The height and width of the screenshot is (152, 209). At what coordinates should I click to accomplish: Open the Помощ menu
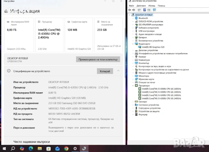click(x=161, y=6)
